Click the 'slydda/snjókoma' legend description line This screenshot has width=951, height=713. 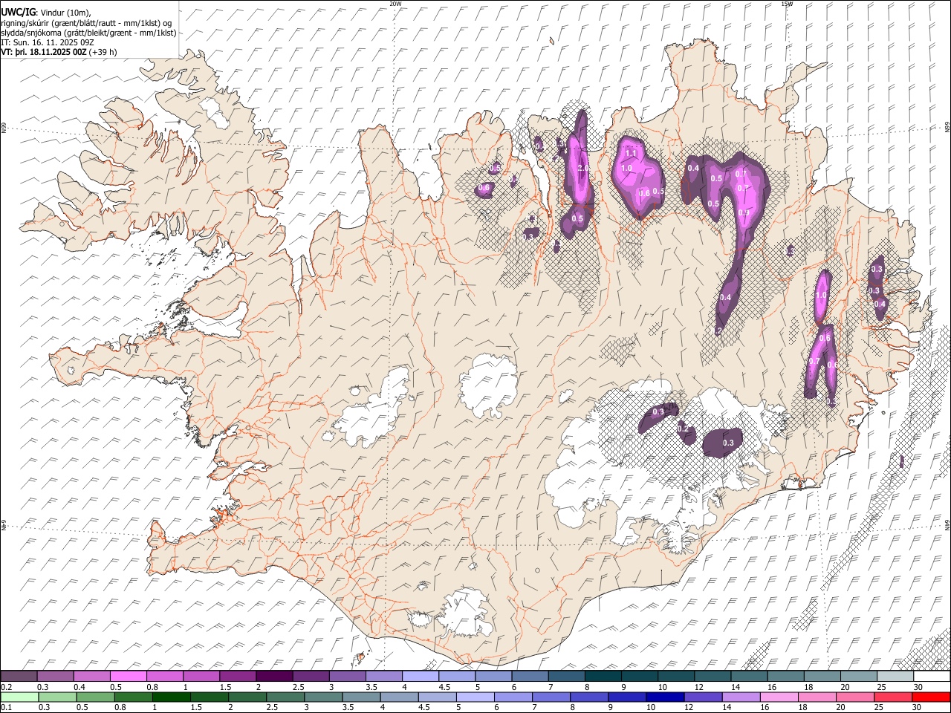89,33
